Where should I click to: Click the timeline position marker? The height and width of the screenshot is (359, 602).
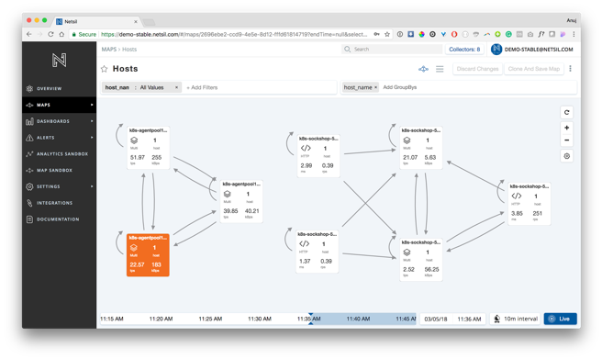click(310, 319)
